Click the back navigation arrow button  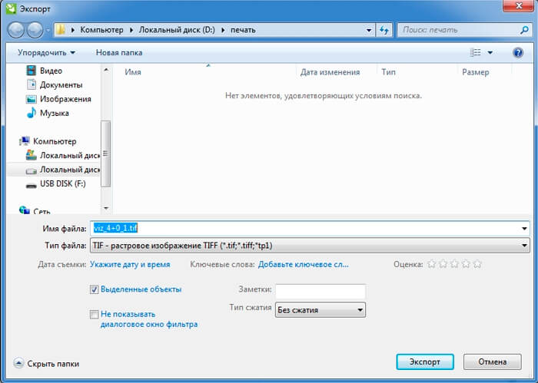tap(16, 30)
